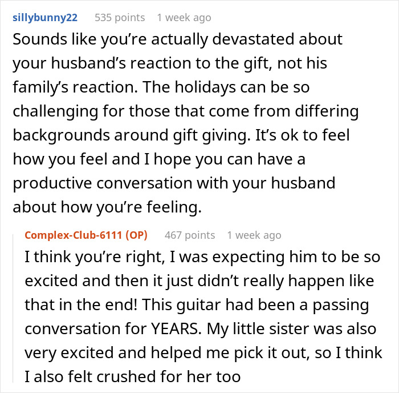Click the 535 points score
Screen dimensions: 399x393
click(x=120, y=18)
